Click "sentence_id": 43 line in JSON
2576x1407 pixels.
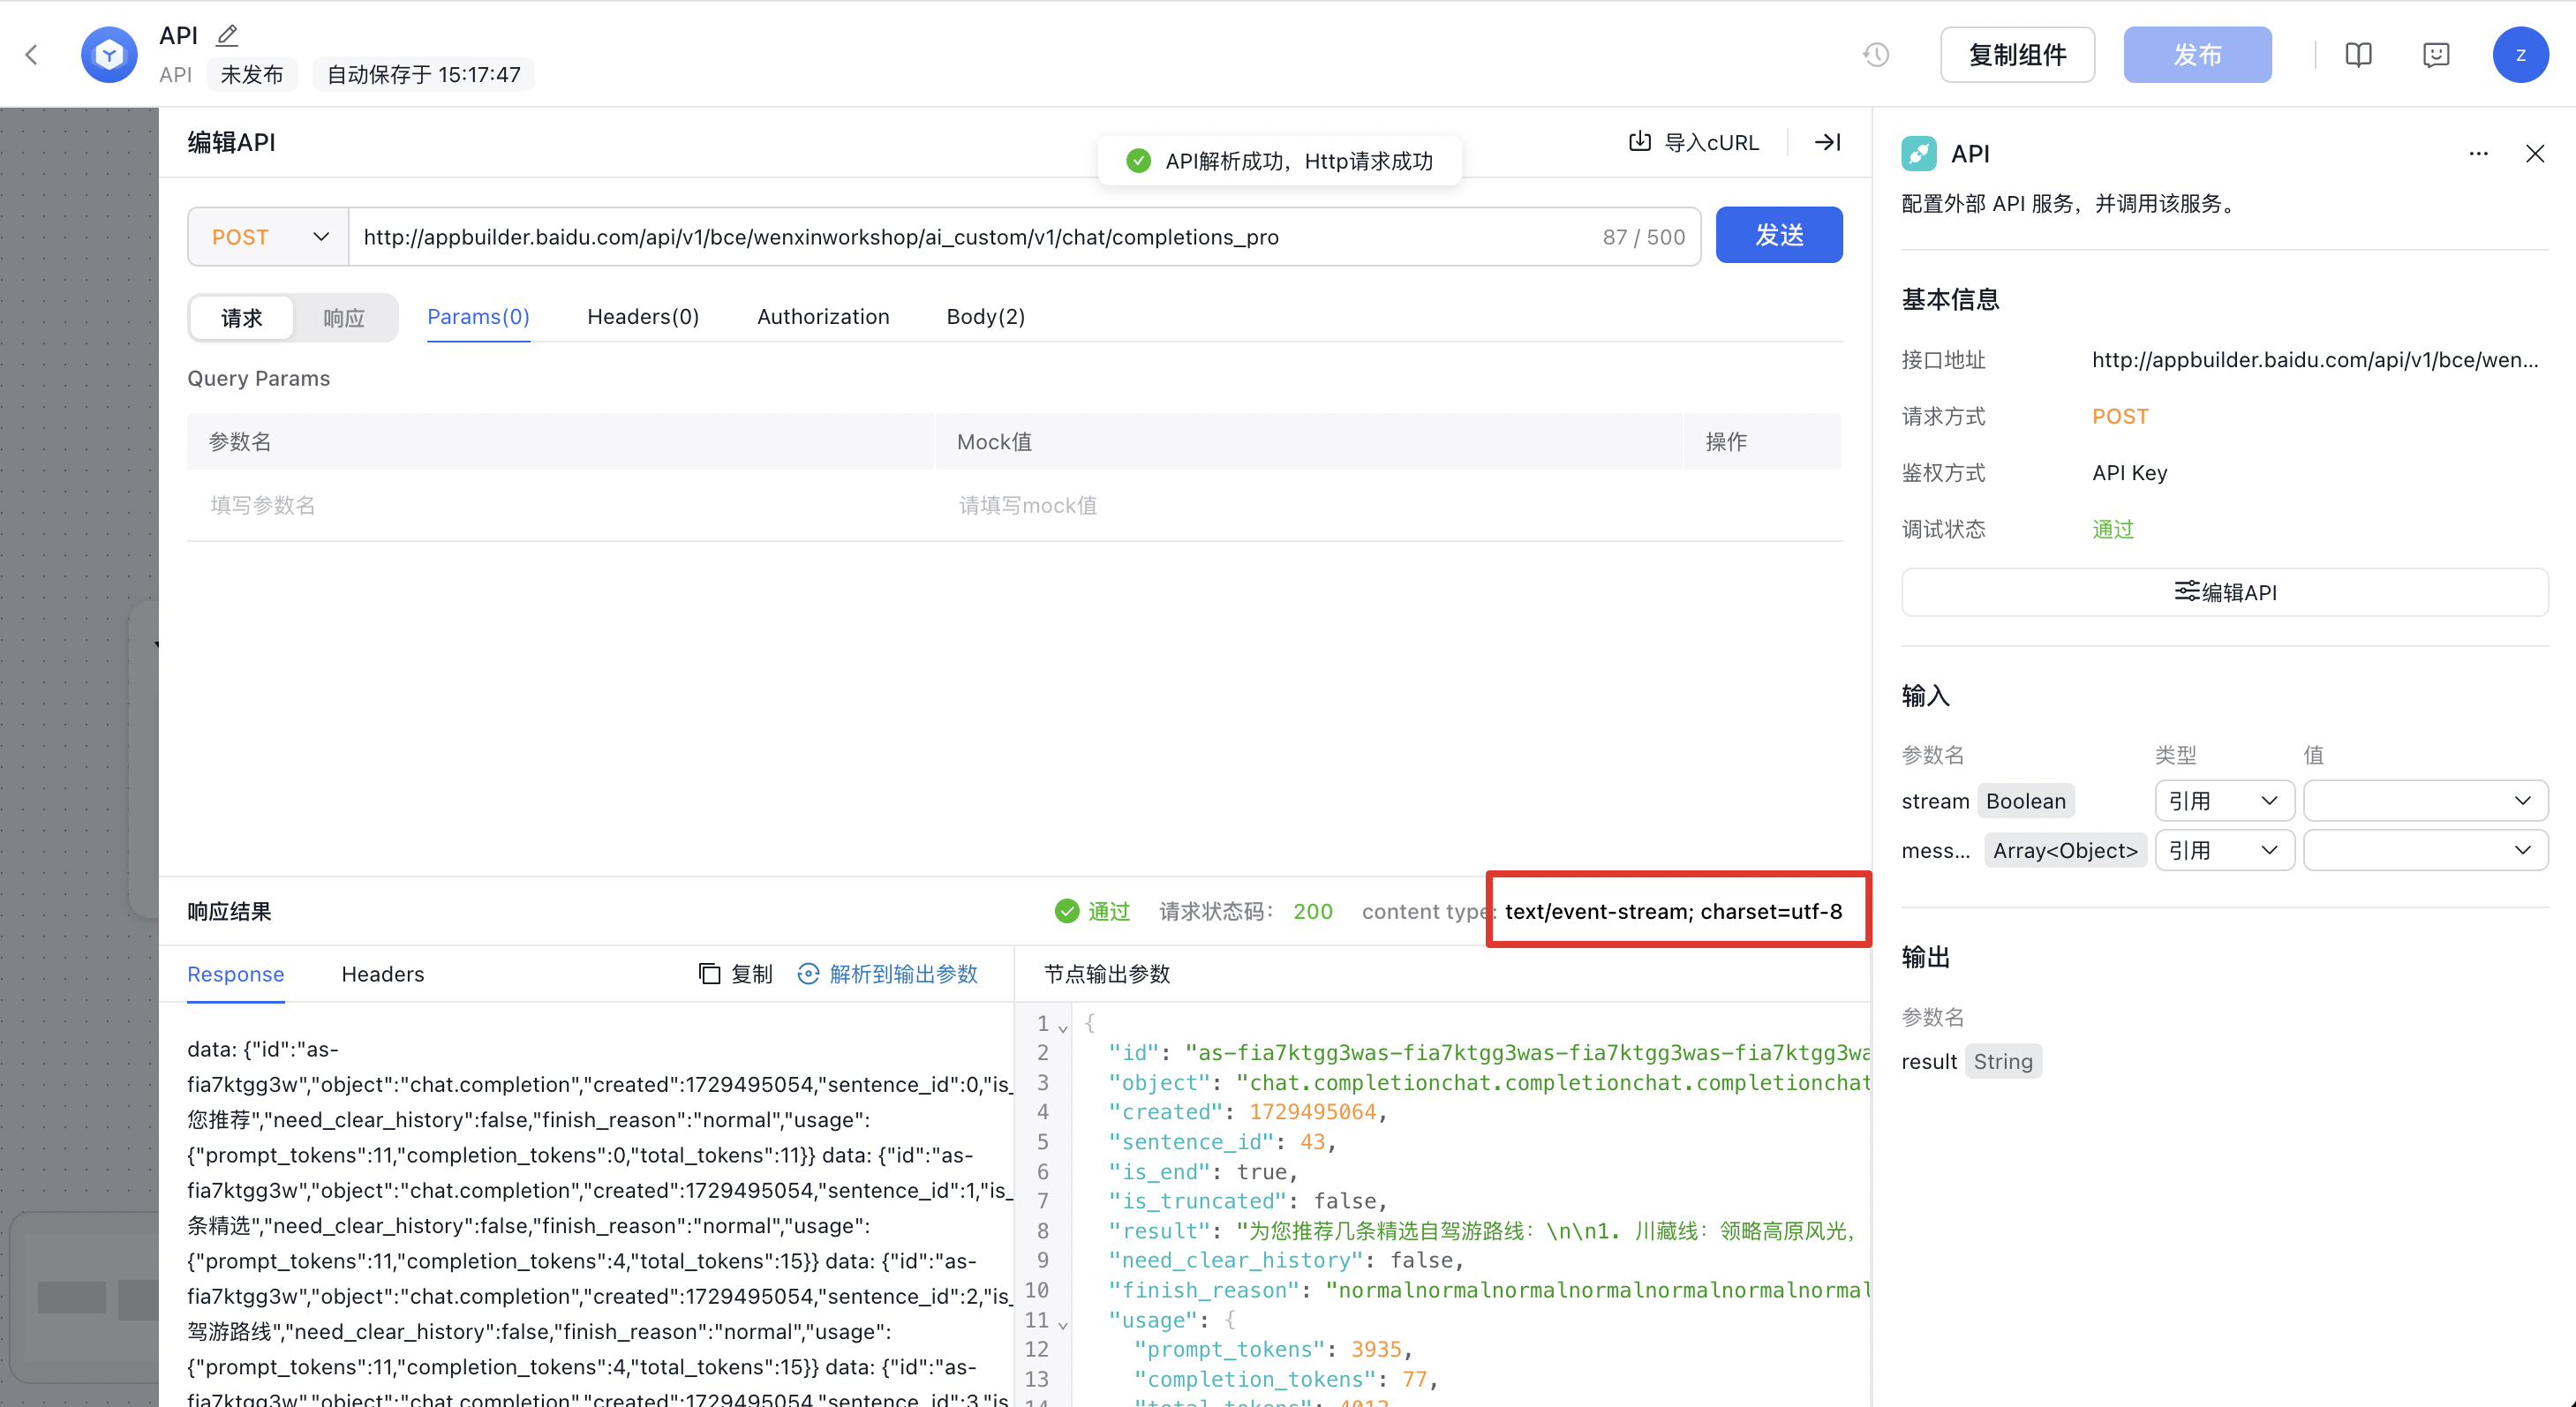1222,1141
